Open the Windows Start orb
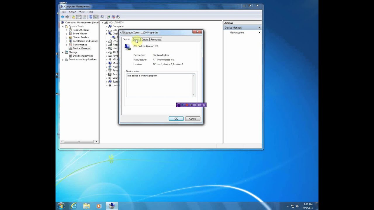The height and width of the screenshot is (210, 374). [x=61, y=206]
